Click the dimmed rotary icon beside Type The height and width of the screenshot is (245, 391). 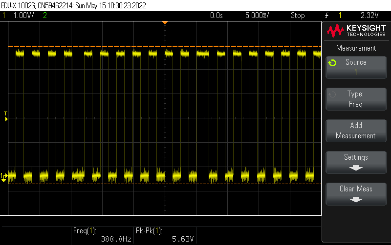pos(332,94)
